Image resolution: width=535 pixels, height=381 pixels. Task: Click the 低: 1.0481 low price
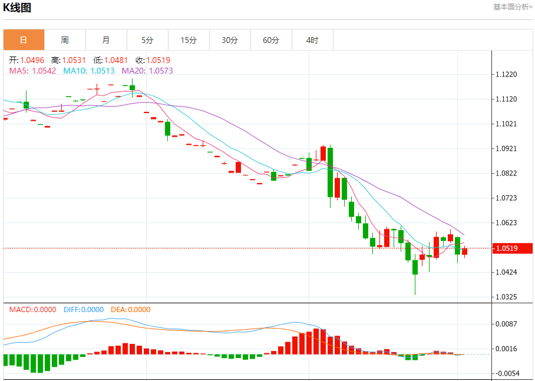pyautogui.click(x=111, y=61)
